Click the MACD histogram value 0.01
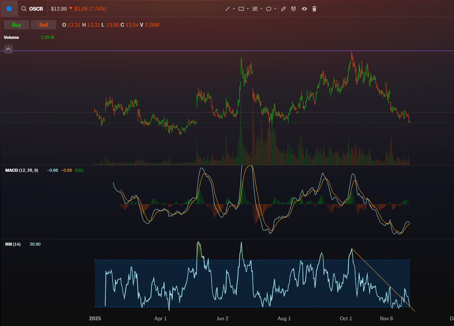This screenshot has width=454, height=326. pyautogui.click(x=79, y=170)
